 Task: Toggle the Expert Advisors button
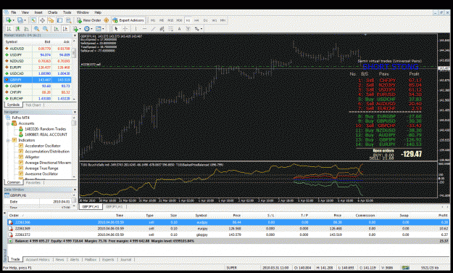pos(128,20)
